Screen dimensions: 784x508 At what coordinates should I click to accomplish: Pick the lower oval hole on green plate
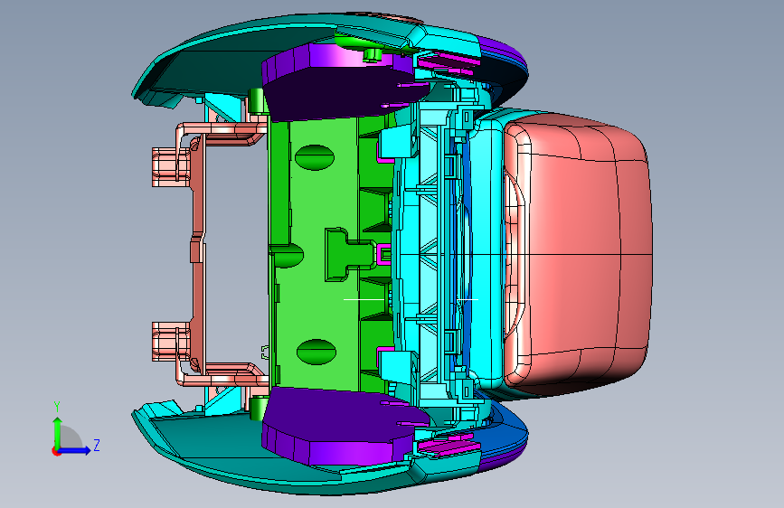[x=316, y=352]
